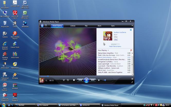Select Aura Kasih - Mari Bercinta track

coord(114,66)
